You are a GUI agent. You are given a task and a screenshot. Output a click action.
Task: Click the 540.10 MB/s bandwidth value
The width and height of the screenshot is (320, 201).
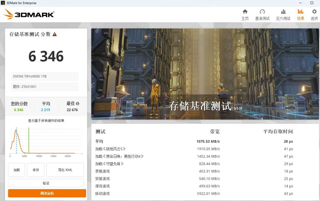tap(209, 179)
